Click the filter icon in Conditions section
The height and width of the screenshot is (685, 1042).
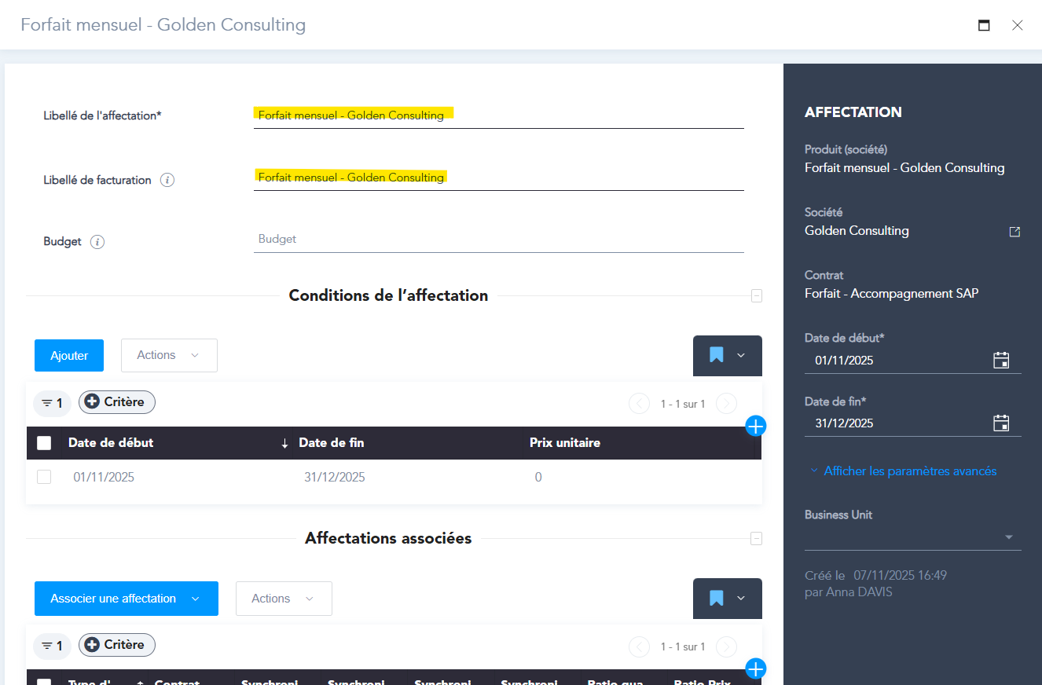click(x=52, y=403)
